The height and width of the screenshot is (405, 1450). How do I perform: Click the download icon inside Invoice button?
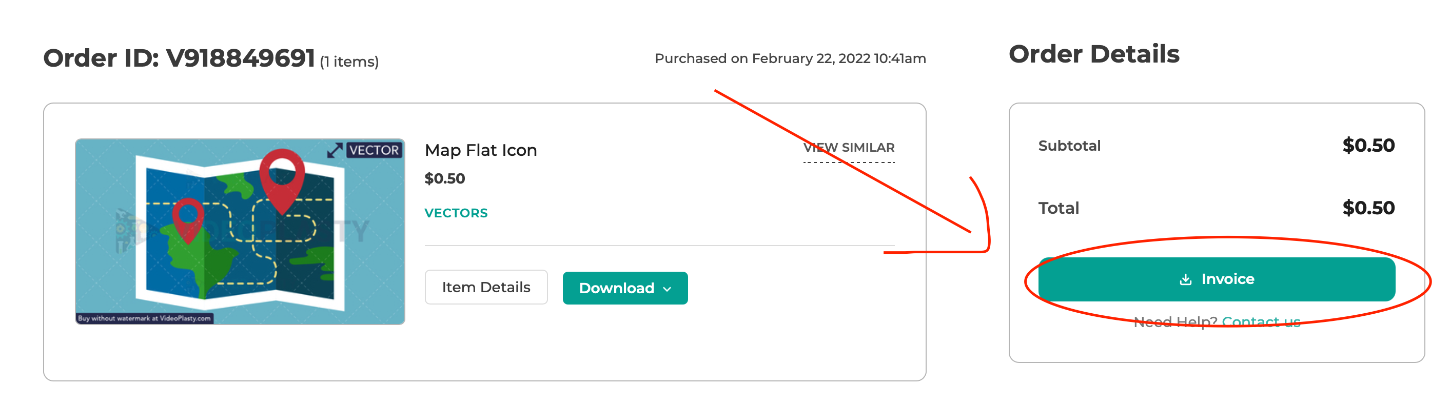pos(1185,279)
